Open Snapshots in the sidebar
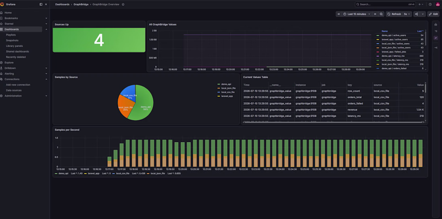This screenshot has width=442, height=219. (12, 40)
